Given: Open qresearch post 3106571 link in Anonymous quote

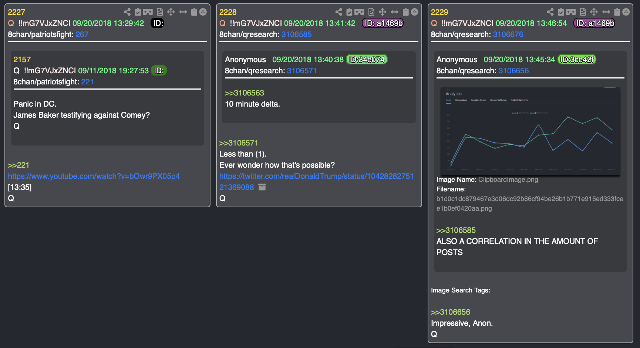Looking at the screenshot, I should [302, 71].
